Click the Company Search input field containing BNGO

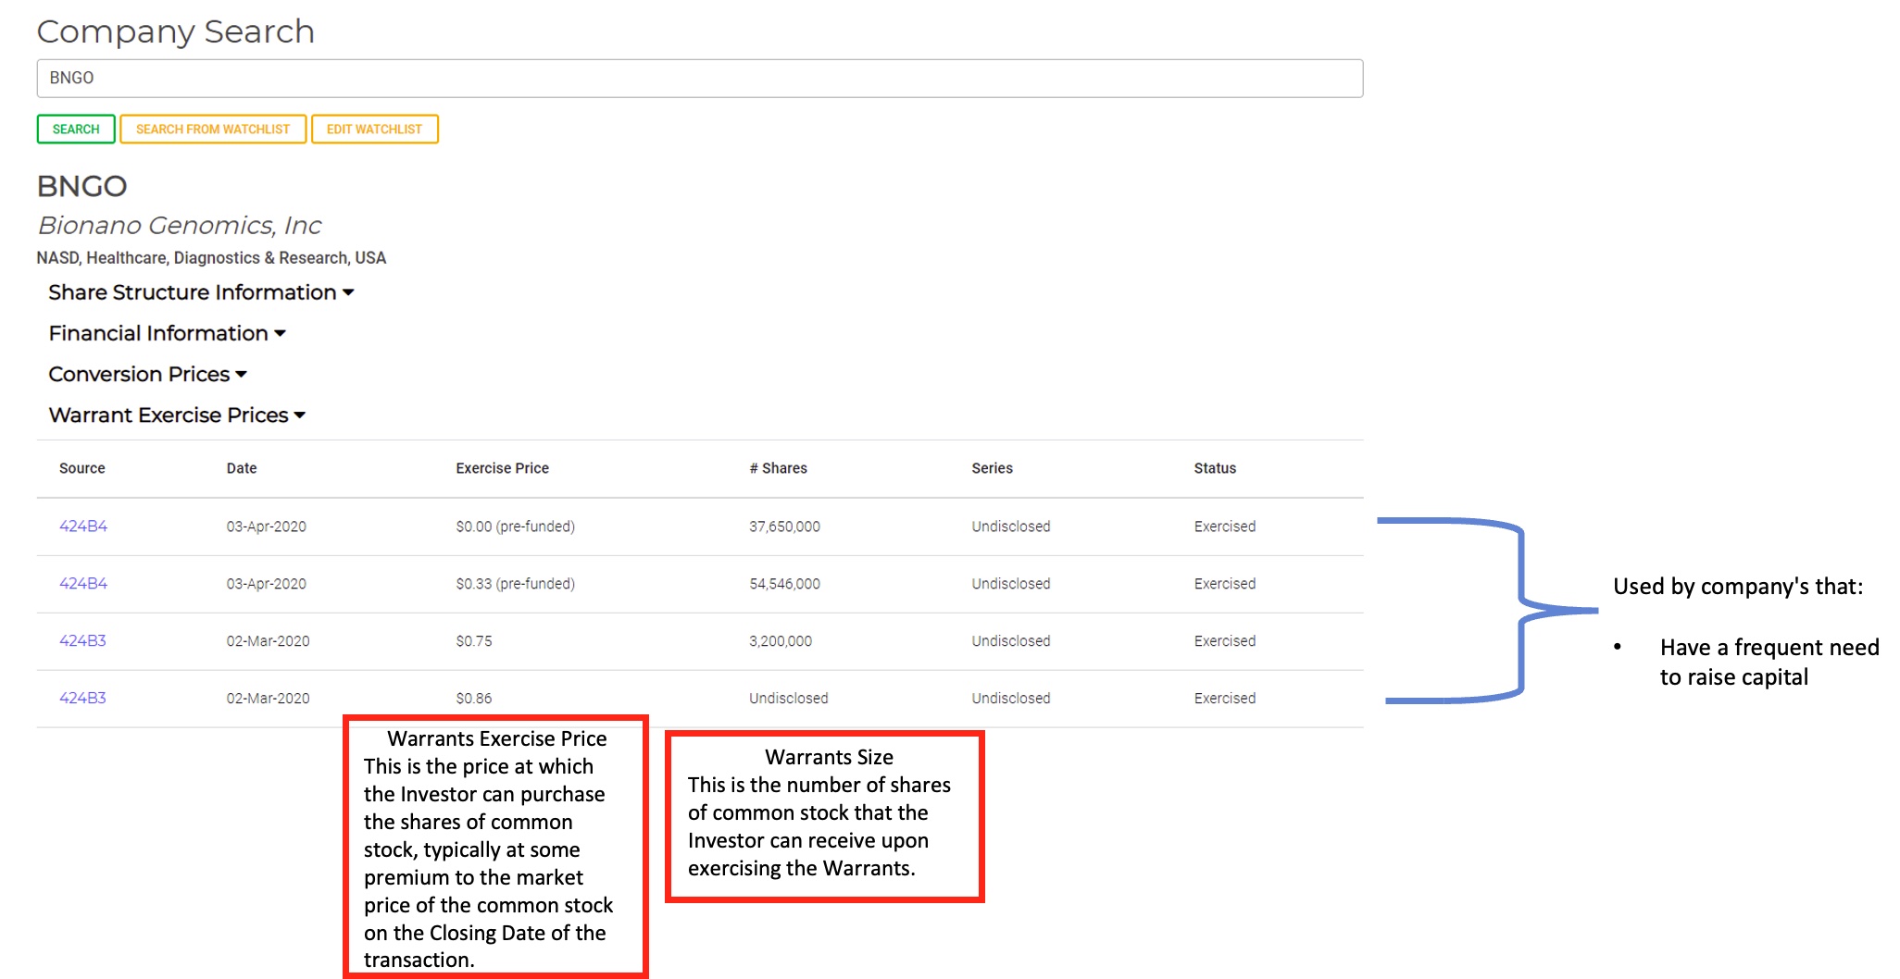(699, 79)
